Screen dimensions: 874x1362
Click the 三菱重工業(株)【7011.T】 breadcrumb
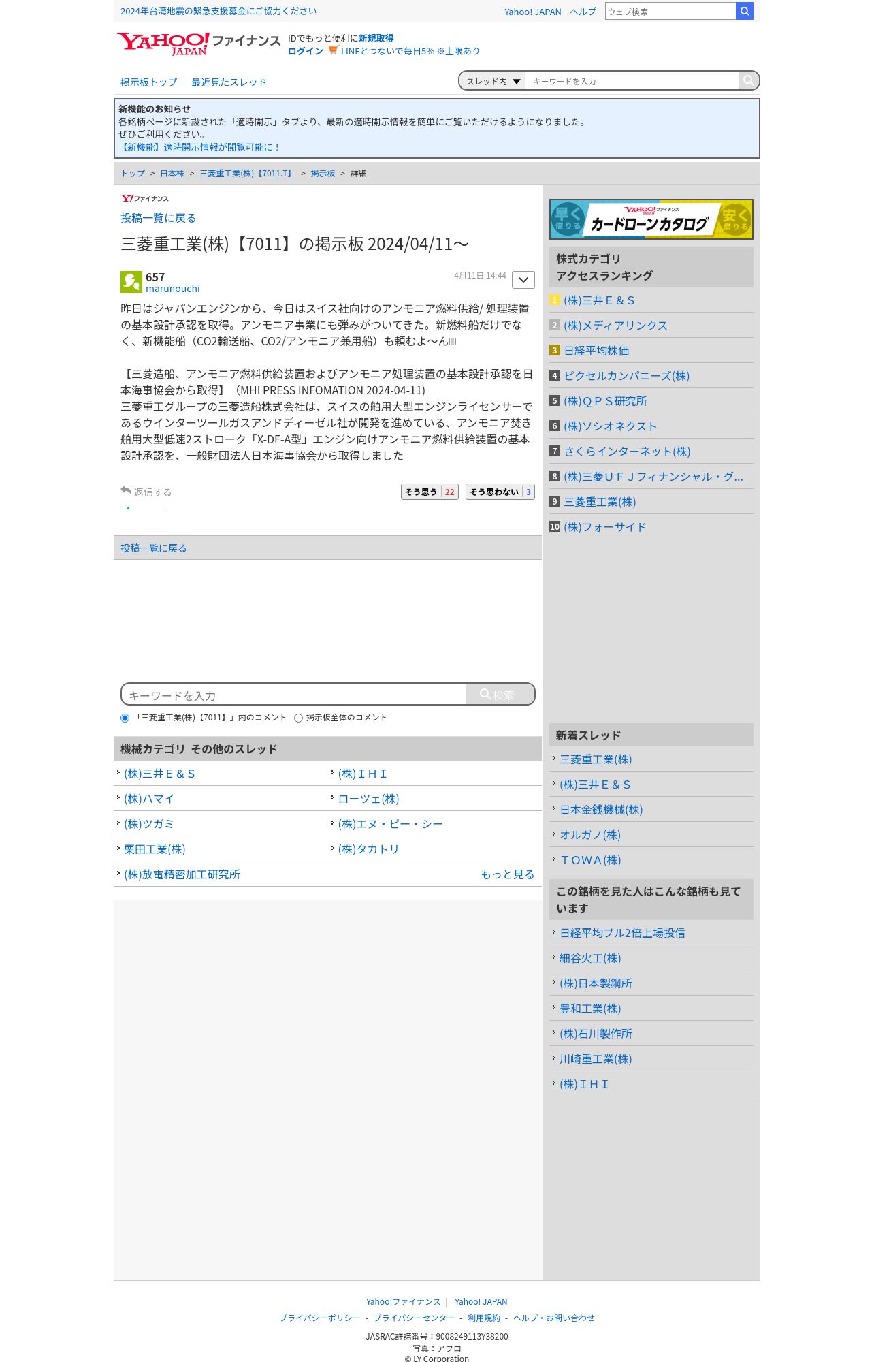247,174
